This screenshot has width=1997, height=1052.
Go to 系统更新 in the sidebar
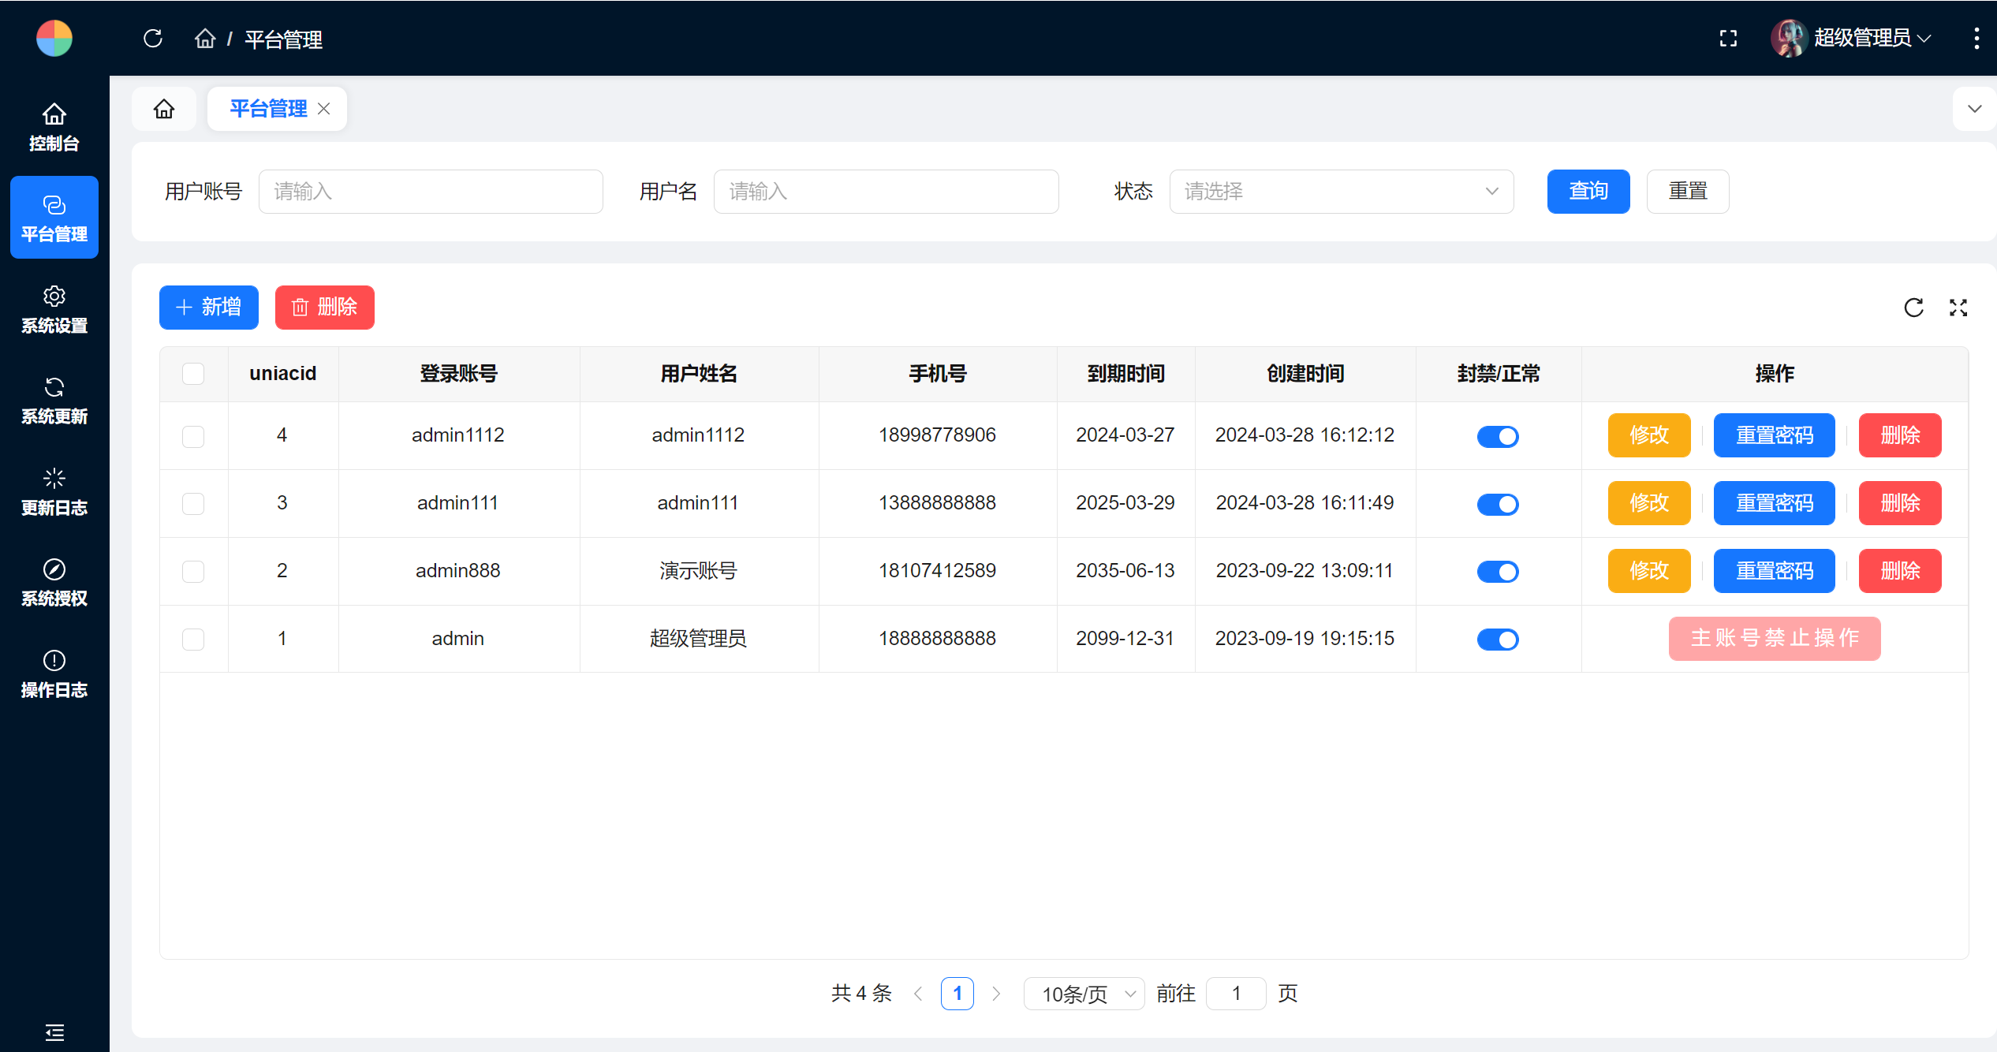click(x=54, y=400)
